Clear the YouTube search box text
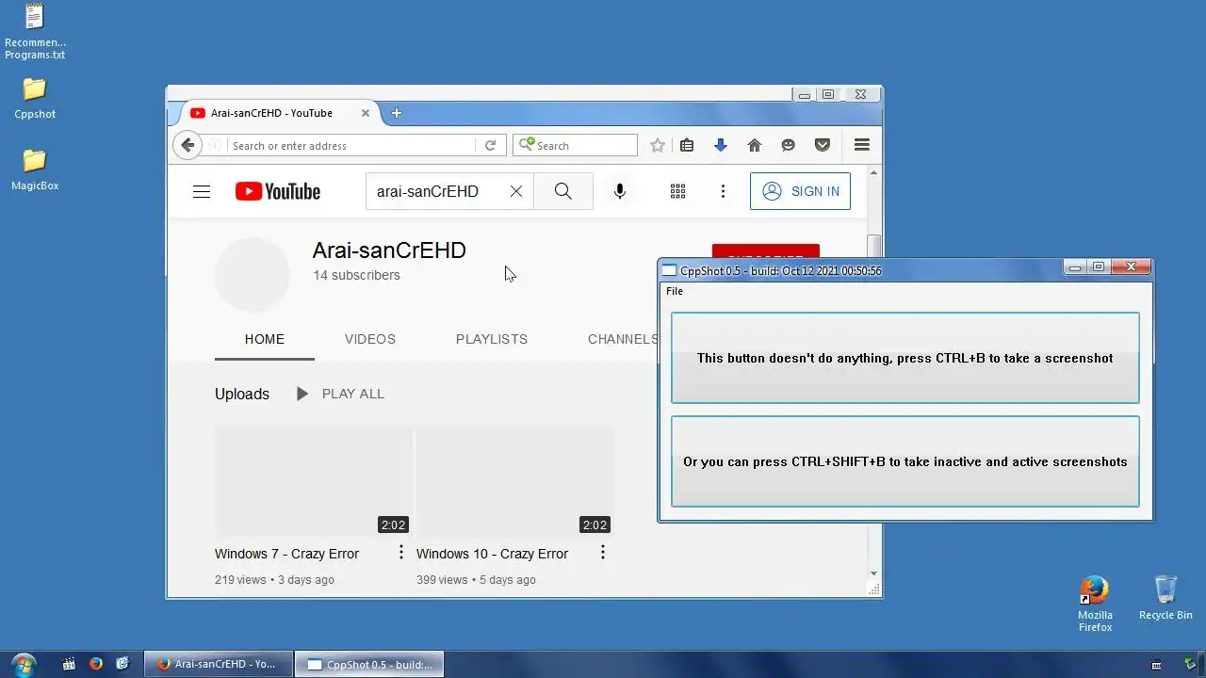The height and width of the screenshot is (678, 1206). tap(516, 191)
